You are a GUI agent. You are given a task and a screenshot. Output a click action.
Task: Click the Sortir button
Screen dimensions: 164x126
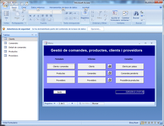pyautogui.click(x=60, y=92)
